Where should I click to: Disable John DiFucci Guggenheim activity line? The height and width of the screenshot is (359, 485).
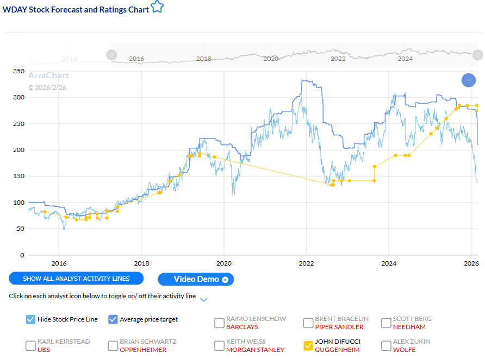tap(308, 346)
